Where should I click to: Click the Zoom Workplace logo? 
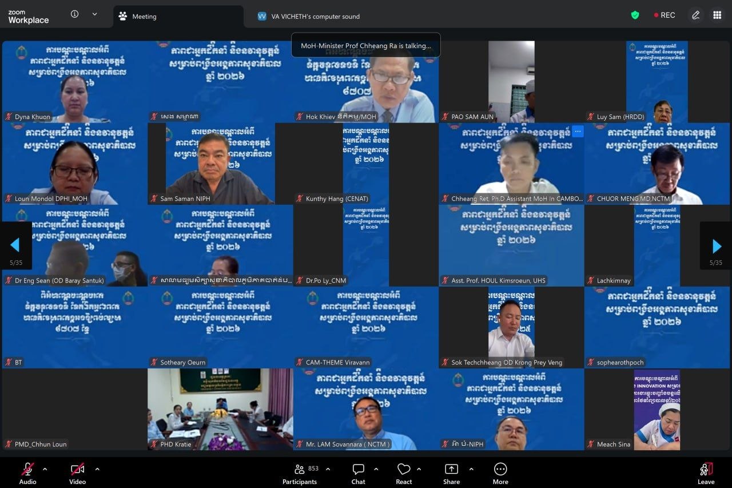(x=28, y=17)
